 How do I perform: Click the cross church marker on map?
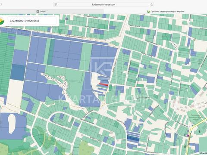click(x=199, y=131)
